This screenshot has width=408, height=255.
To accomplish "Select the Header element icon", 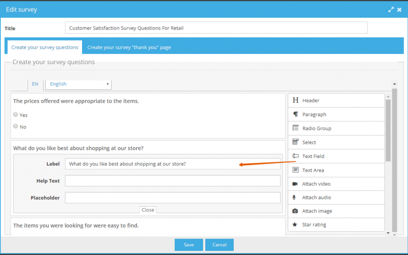I will pyautogui.click(x=295, y=100).
